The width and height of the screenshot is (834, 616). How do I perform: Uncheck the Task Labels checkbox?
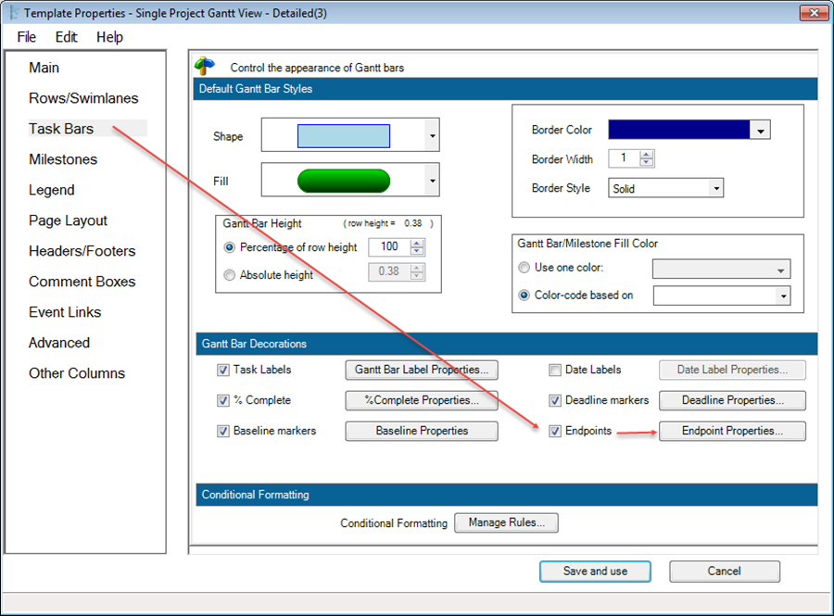point(222,371)
